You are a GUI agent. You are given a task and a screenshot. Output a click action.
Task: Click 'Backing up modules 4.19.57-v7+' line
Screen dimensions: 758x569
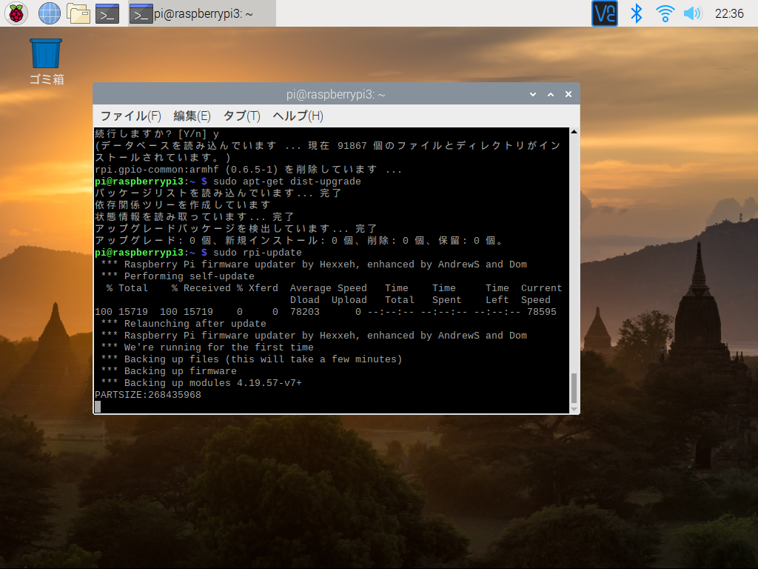[201, 383]
